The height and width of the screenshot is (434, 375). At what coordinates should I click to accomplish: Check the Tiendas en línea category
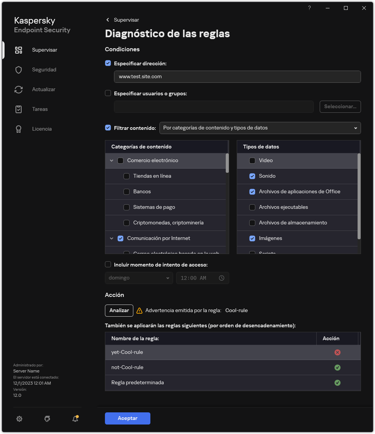coord(127,176)
